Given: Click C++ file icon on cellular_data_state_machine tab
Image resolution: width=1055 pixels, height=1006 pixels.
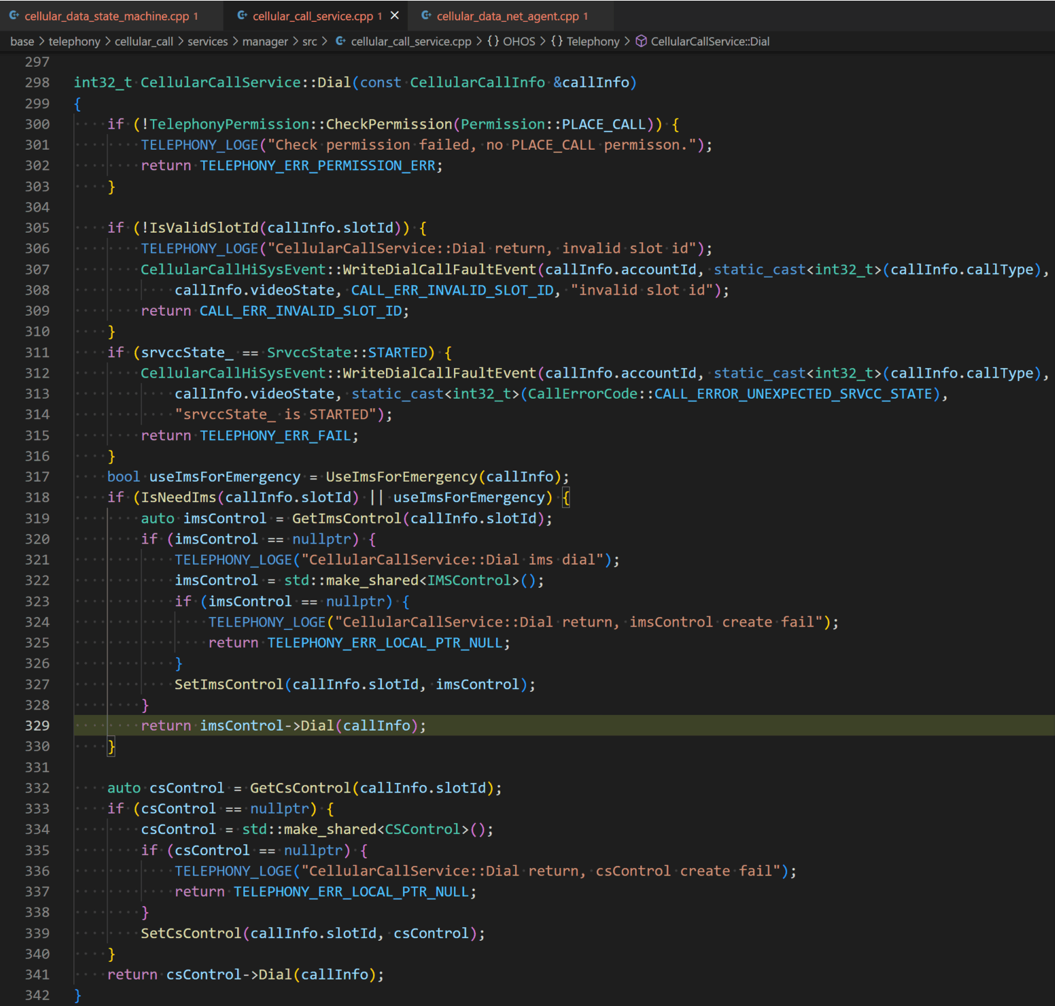Looking at the screenshot, I should click(14, 16).
